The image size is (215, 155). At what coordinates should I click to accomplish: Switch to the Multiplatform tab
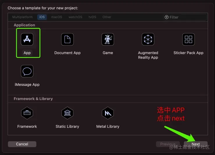[x=22, y=17]
